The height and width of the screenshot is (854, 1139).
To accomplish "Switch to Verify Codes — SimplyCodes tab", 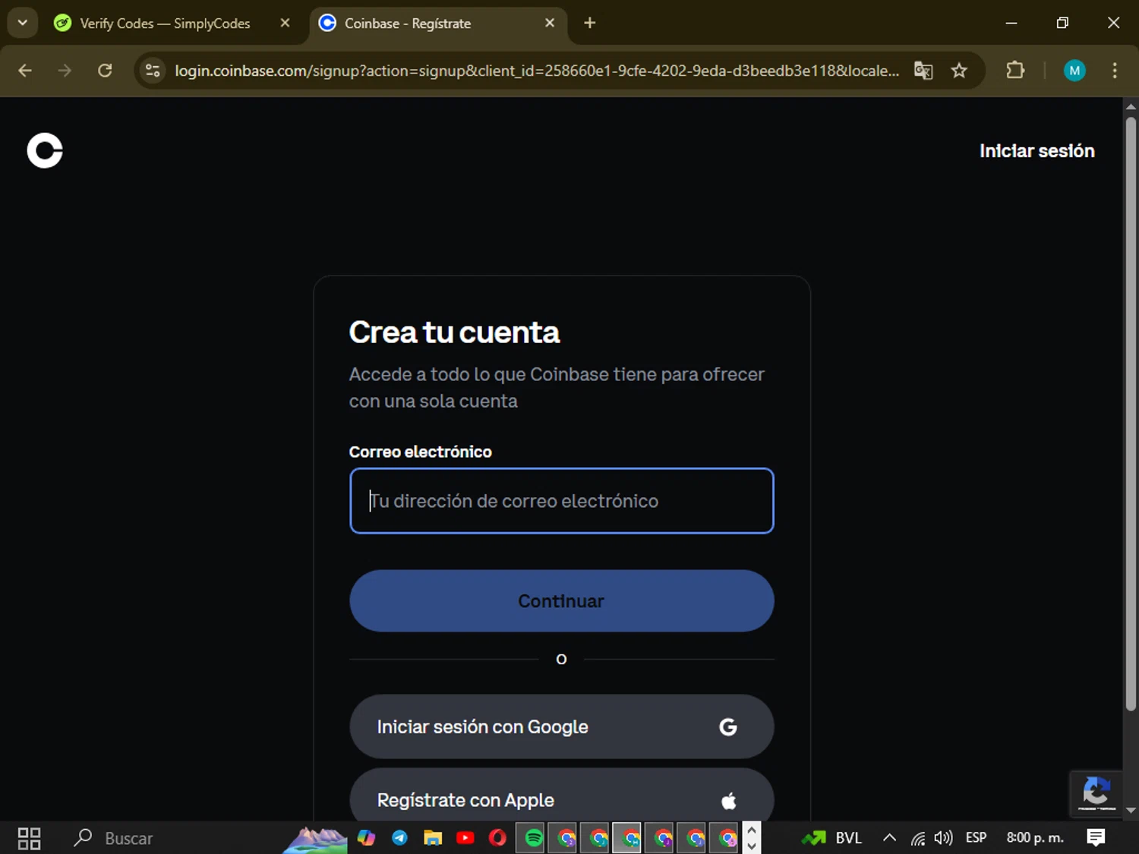I will click(x=165, y=24).
